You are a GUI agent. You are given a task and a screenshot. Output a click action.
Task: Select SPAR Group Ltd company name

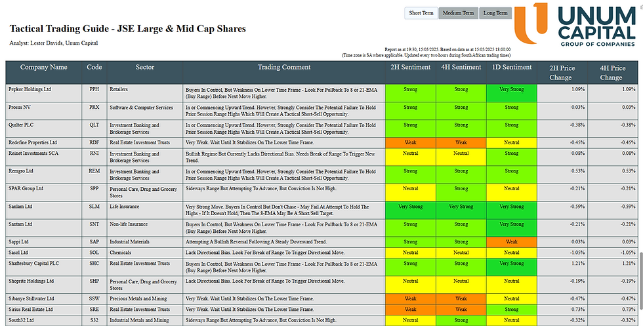[x=26, y=189]
